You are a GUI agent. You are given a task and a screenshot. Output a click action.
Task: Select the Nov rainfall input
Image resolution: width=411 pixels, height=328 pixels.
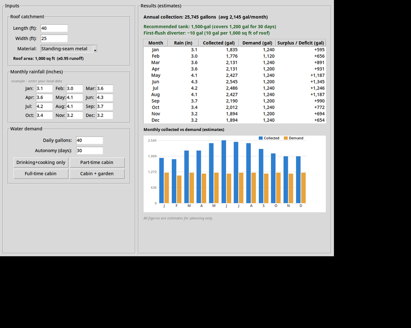[x=74, y=116]
